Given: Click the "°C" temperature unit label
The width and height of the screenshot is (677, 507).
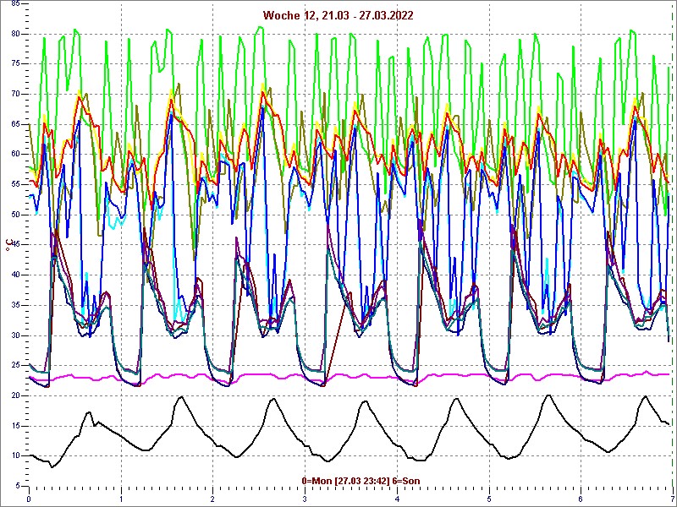Looking at the screenshot, I should coord(8,244).
